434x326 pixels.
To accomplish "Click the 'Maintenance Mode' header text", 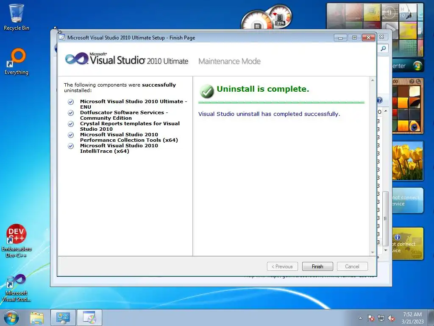I will pos(229,61).
